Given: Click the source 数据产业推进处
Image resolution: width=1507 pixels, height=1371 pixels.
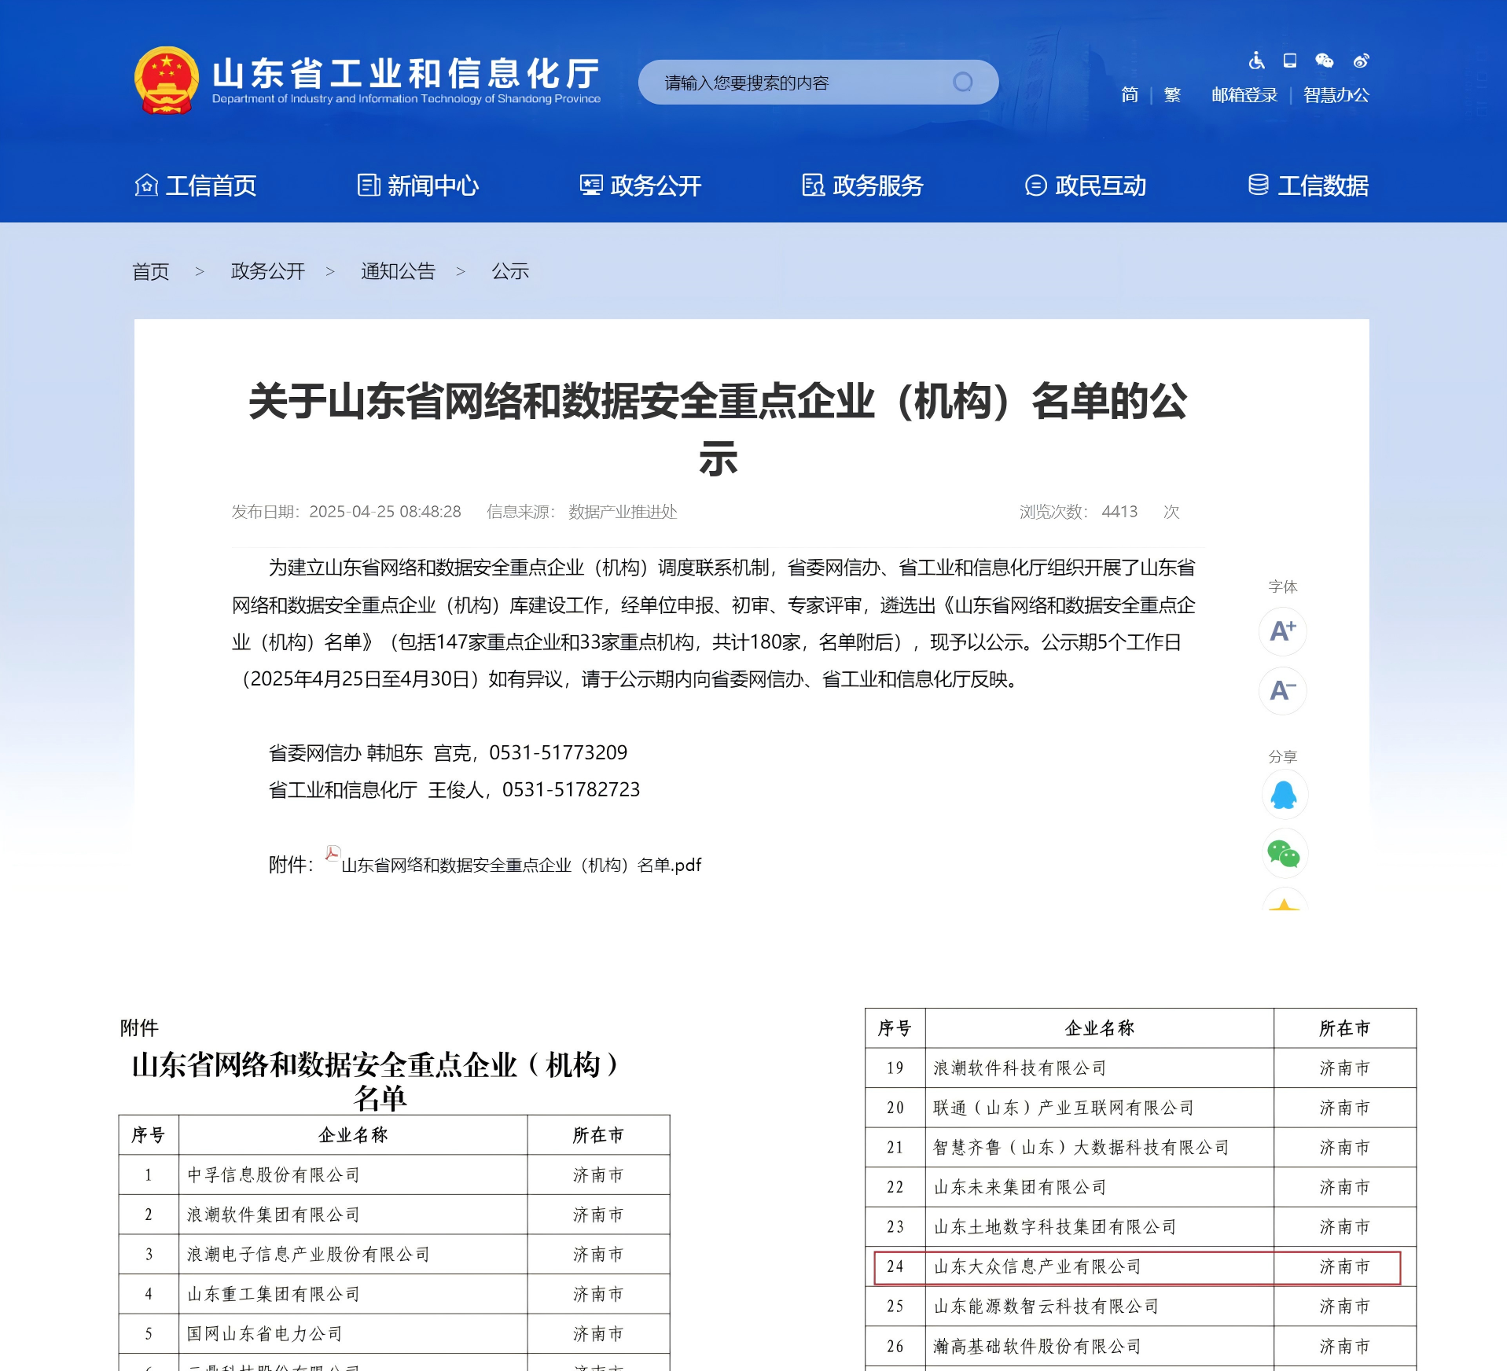Looking at the screenshot, I should (x=623, y=512).
